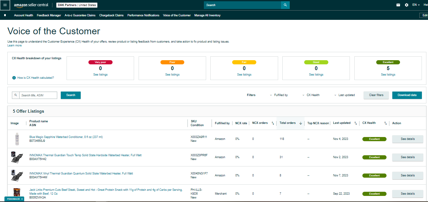Go to Feedback Manager menu item

click(x=49, y=15)
